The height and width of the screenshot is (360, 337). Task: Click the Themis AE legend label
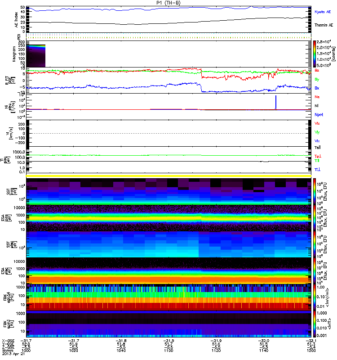click(x=324, y=26)
